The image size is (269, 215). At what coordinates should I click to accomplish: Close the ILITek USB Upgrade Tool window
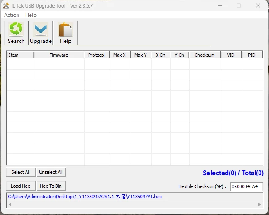(258, 5)
